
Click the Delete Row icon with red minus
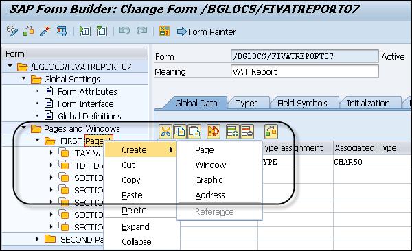tap(247, 131)
